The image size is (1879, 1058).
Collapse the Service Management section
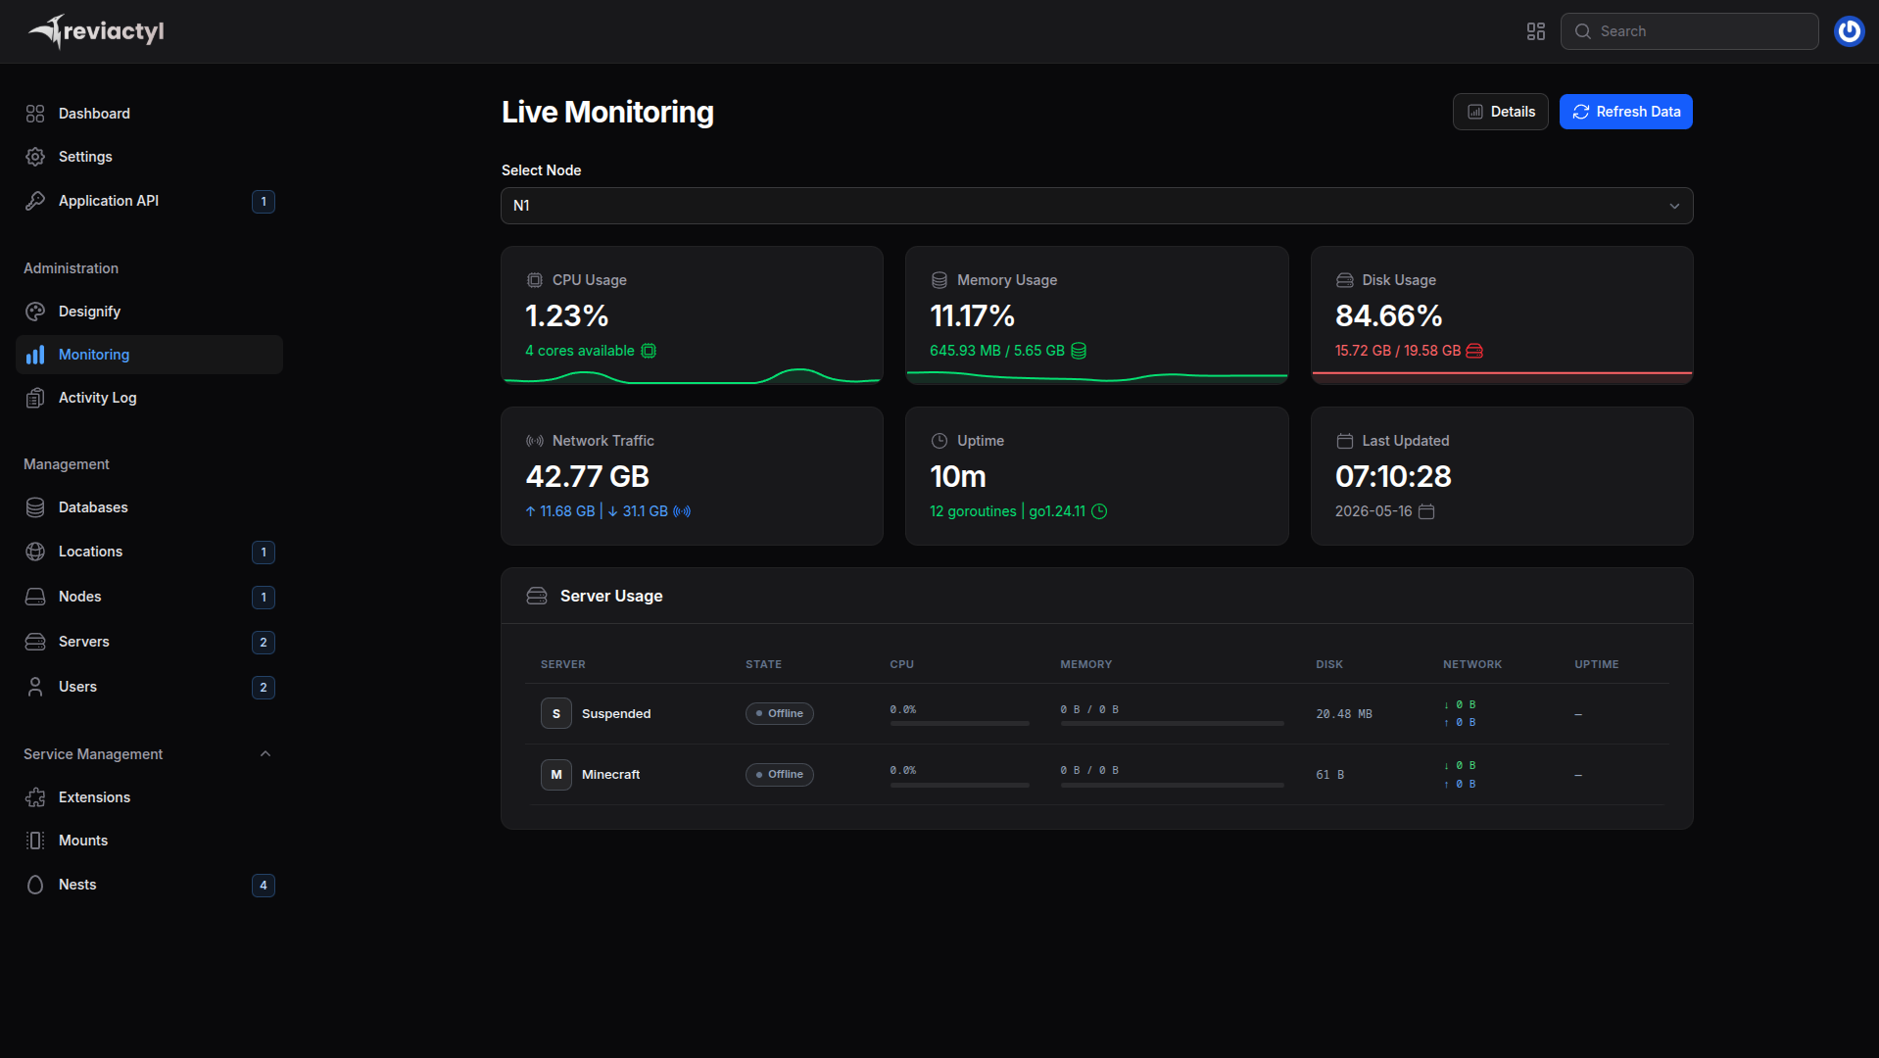[x=265, y=754]
